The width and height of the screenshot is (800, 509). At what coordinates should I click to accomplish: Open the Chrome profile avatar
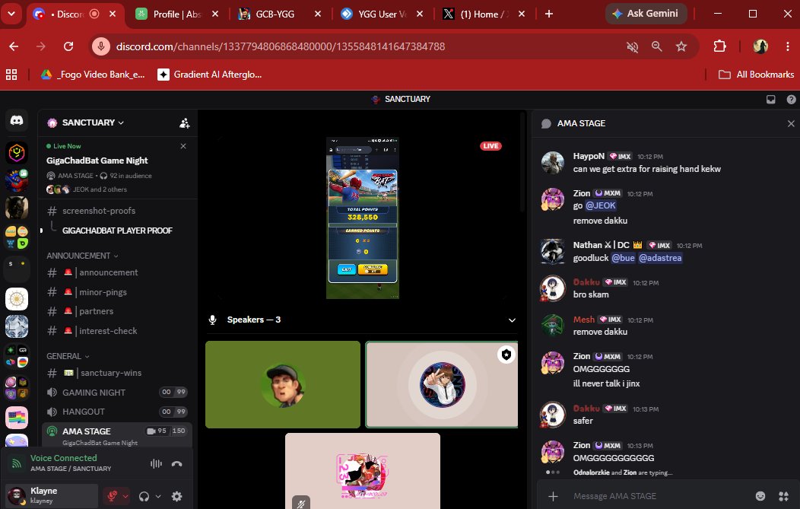[x=760, y=46]
